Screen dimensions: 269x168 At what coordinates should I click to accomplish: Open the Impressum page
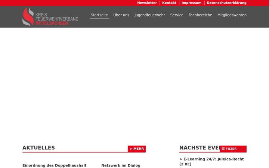tap(191, 3)
